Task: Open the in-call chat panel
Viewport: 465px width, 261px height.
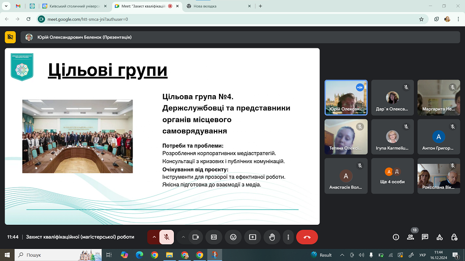Action: click(425, 237)
